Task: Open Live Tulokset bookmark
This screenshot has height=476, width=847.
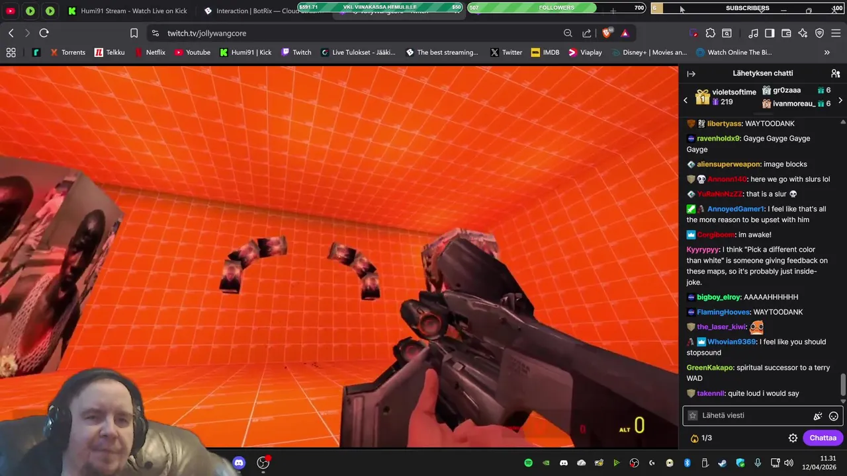Action: (358, 52)
